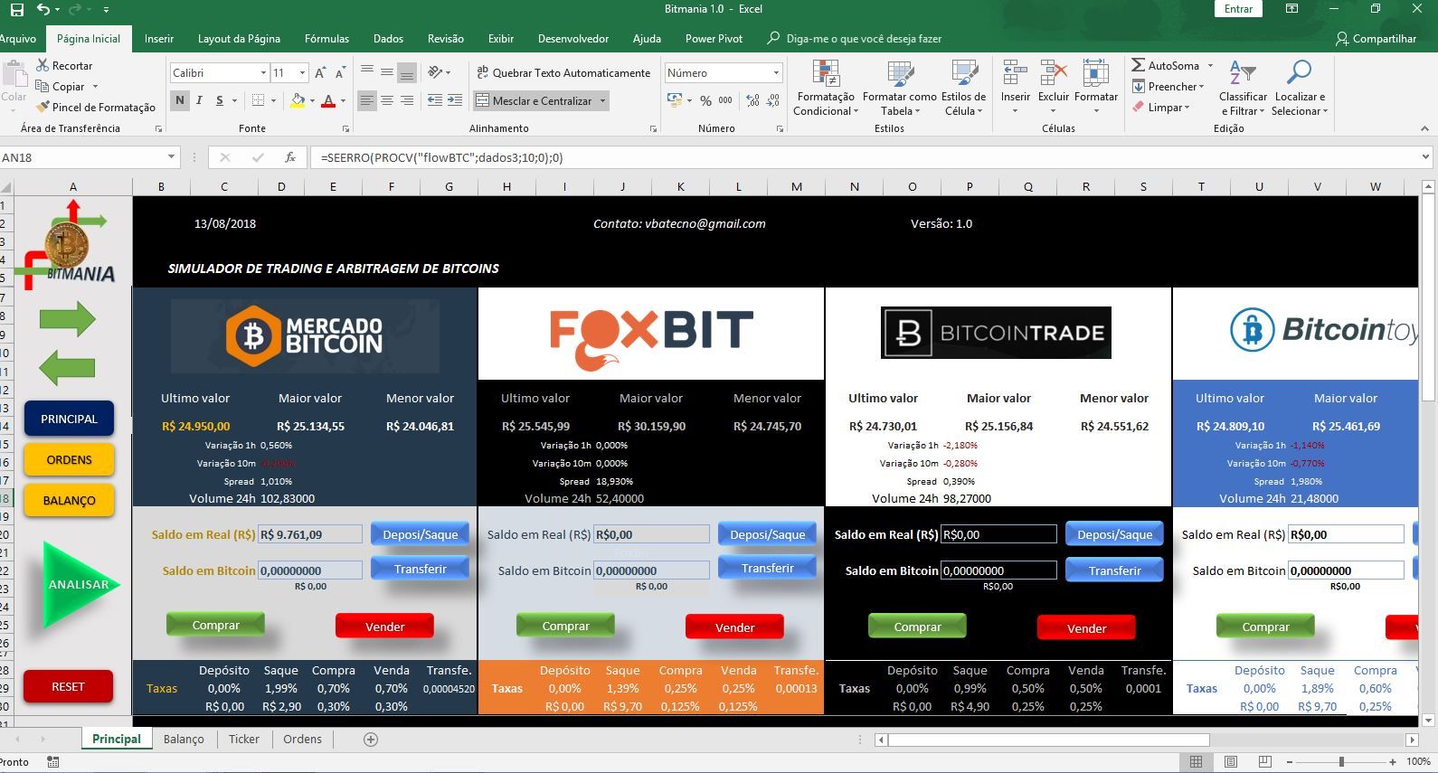Click Transferir under Mercado Bitcoin
This screenshot has width=1438, height=773.
coord(420,569)
